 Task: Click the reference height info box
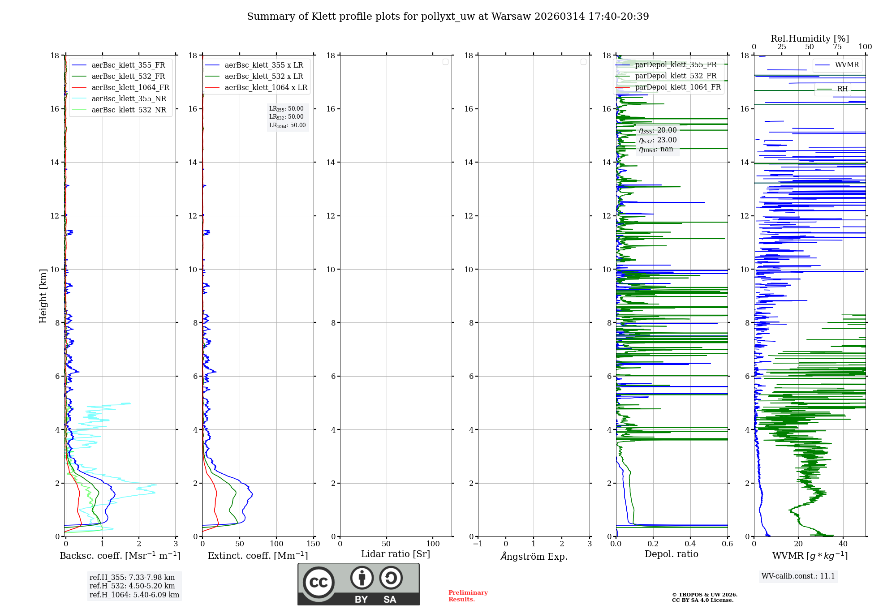tap(134, 586)
